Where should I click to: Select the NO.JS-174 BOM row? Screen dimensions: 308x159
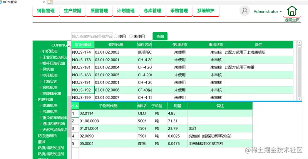click(182, 52)
